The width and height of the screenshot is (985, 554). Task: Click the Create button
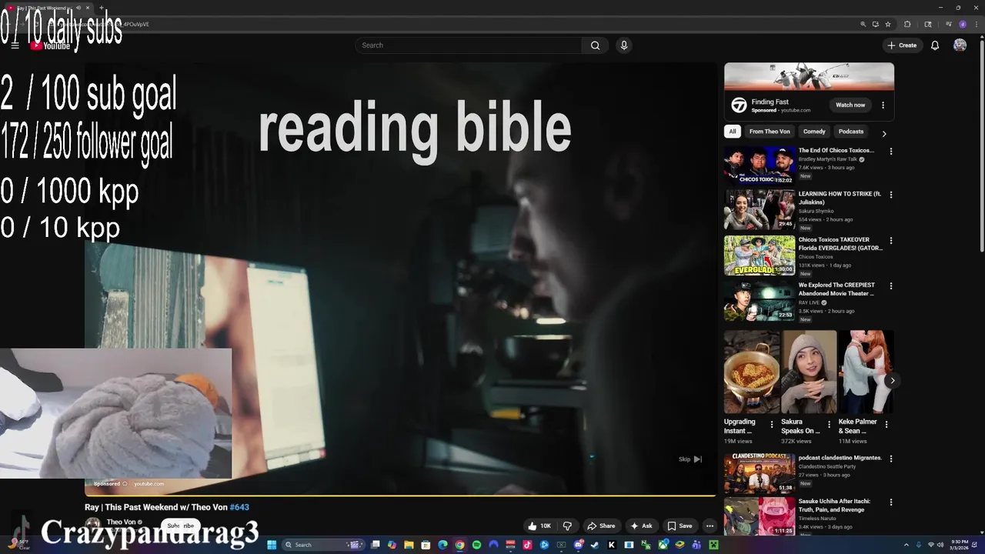point(902,45)
